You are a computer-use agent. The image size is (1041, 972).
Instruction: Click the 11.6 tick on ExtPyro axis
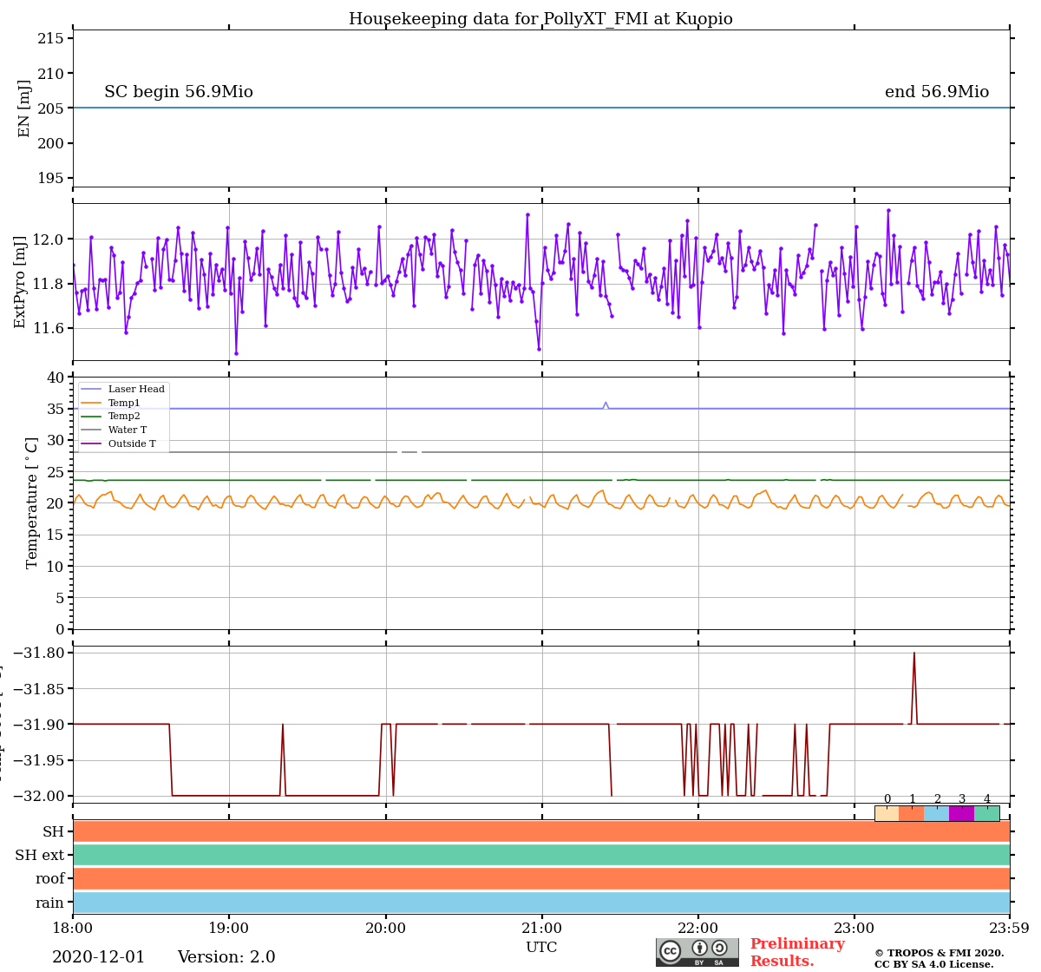(49, 328)
